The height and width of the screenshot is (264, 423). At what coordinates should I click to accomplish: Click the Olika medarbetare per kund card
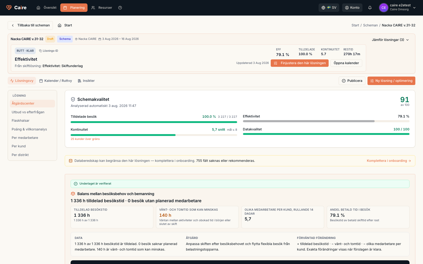point(283,217)
